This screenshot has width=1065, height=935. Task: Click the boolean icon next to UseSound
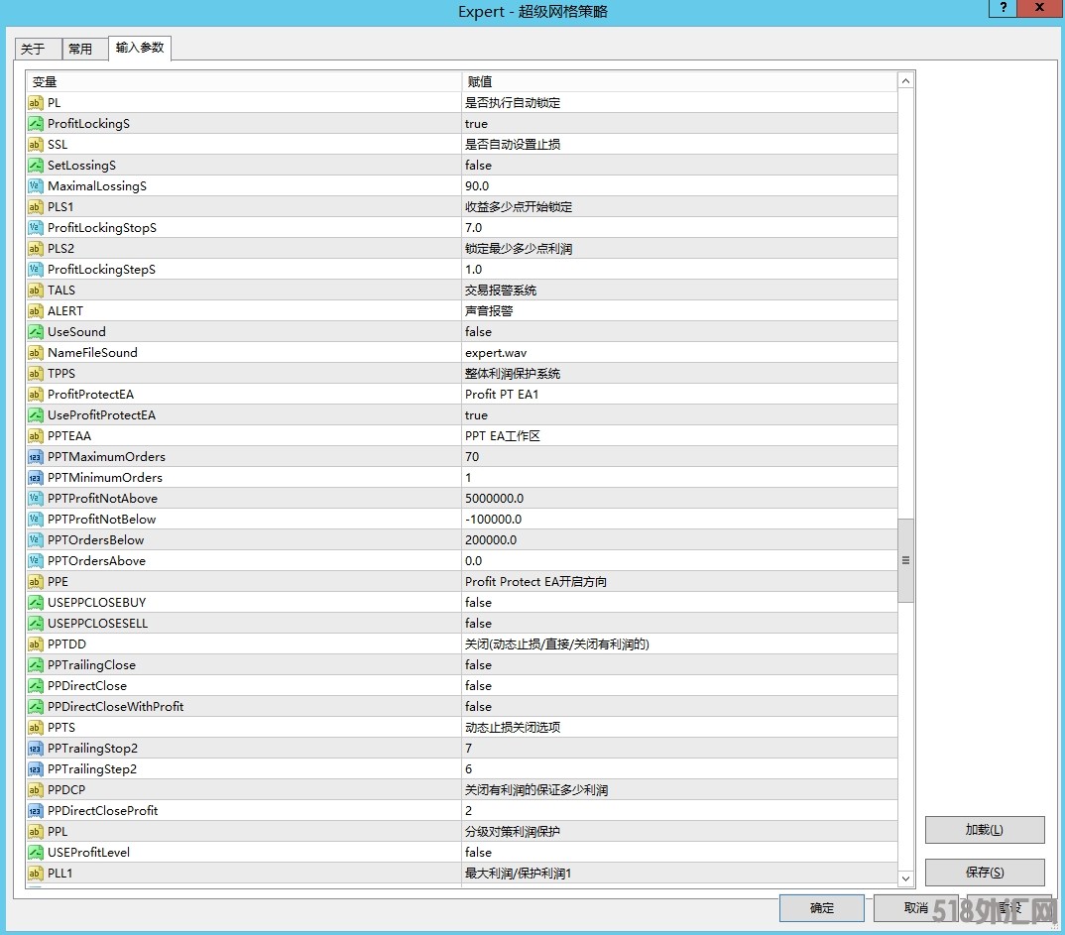pyautogui.click(x=36, y=332)
